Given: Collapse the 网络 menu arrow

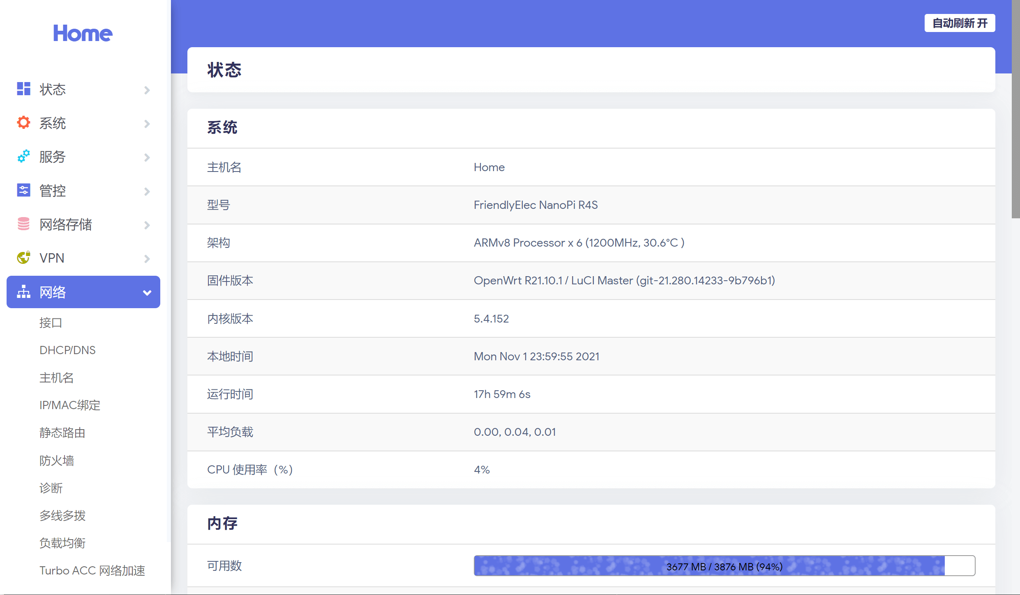Looking at the screenshot, I should click(x=147, y=293).
